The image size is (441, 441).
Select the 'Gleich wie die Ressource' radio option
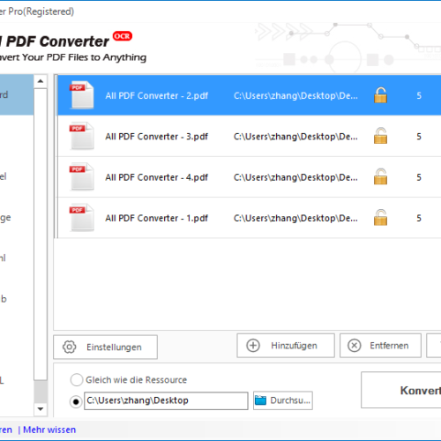tap(77, 379)
